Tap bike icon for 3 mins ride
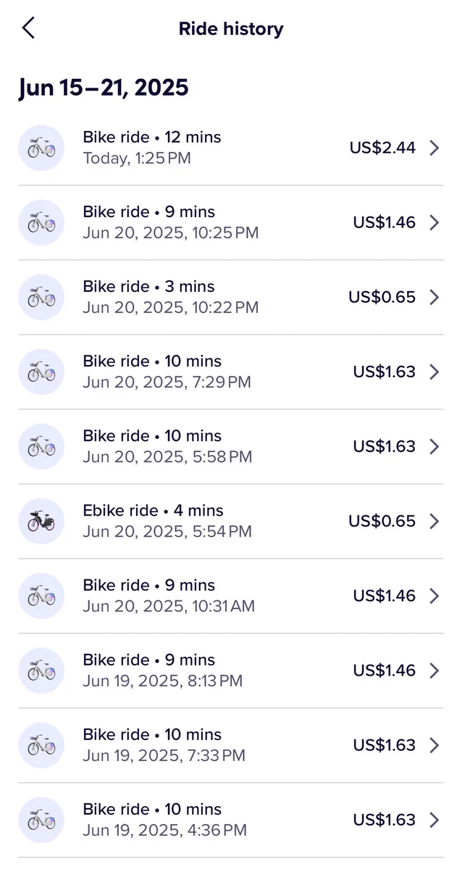Screen dimensions: 462x869 click(41, 297)
